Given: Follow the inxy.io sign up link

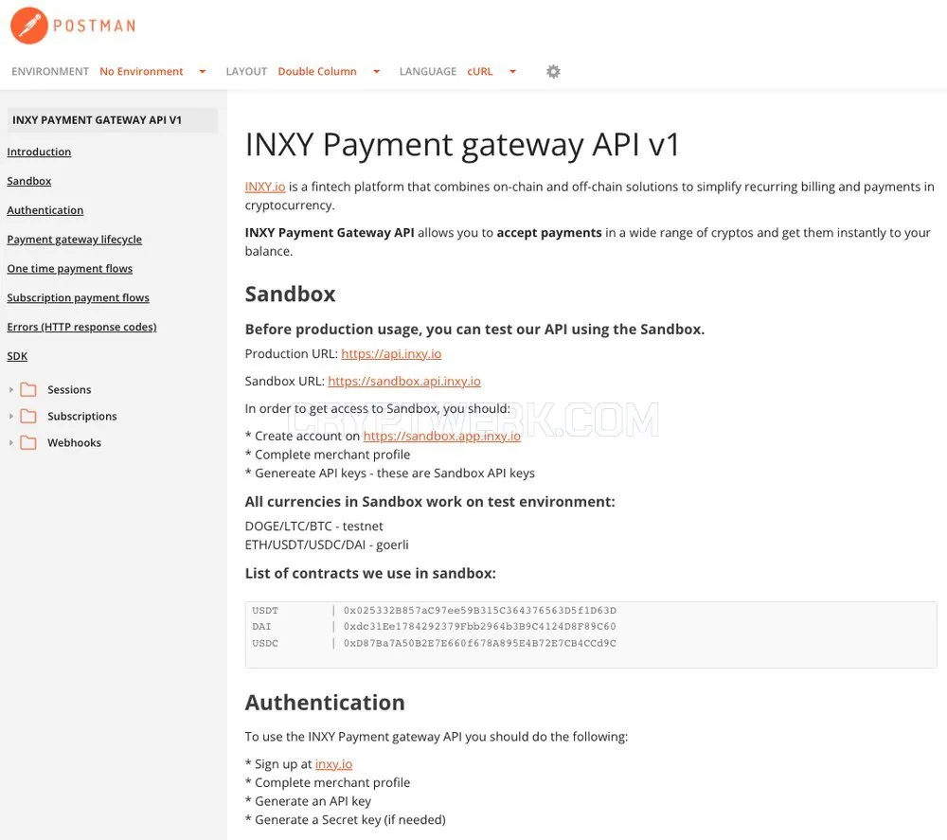Looking at the screenshot, I should (333, 764).
